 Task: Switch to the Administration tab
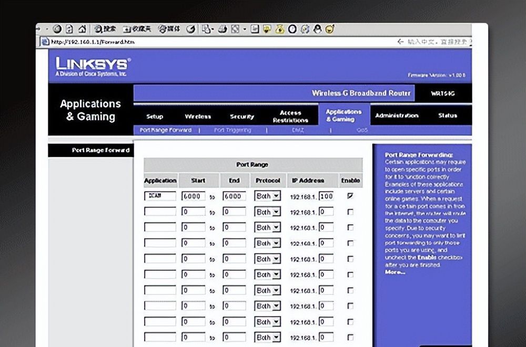tap(397, 115)
